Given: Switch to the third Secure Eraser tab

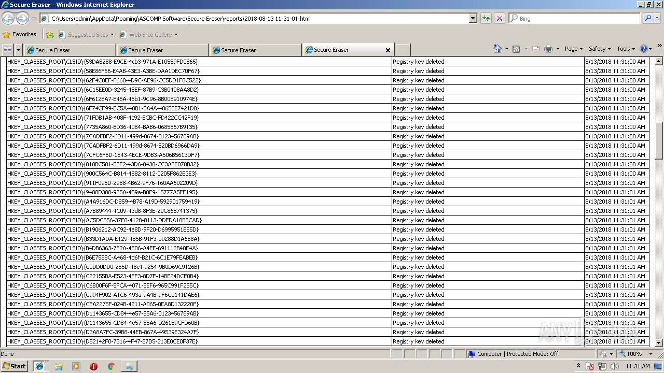Looking at the screenshot, I should pyautogui.click(x=255, y=50).
